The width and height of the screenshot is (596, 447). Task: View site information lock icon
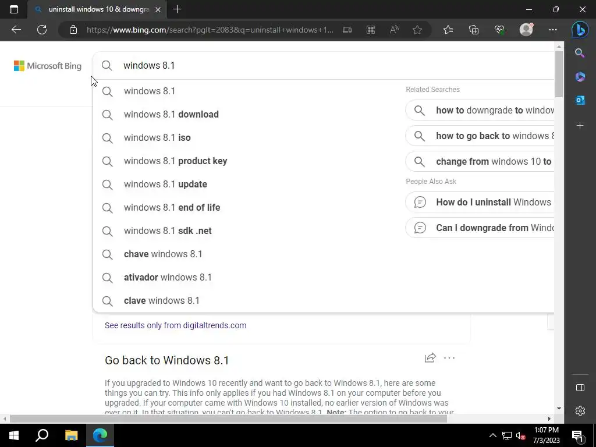click(x=73, y=30)
